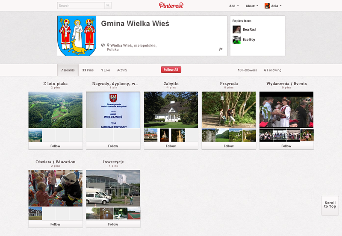Expand the About dropdown menu
342x236 pixels.
(x=252, y=6)
